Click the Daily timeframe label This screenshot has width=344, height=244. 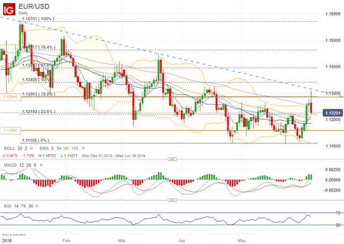point(23,13)
